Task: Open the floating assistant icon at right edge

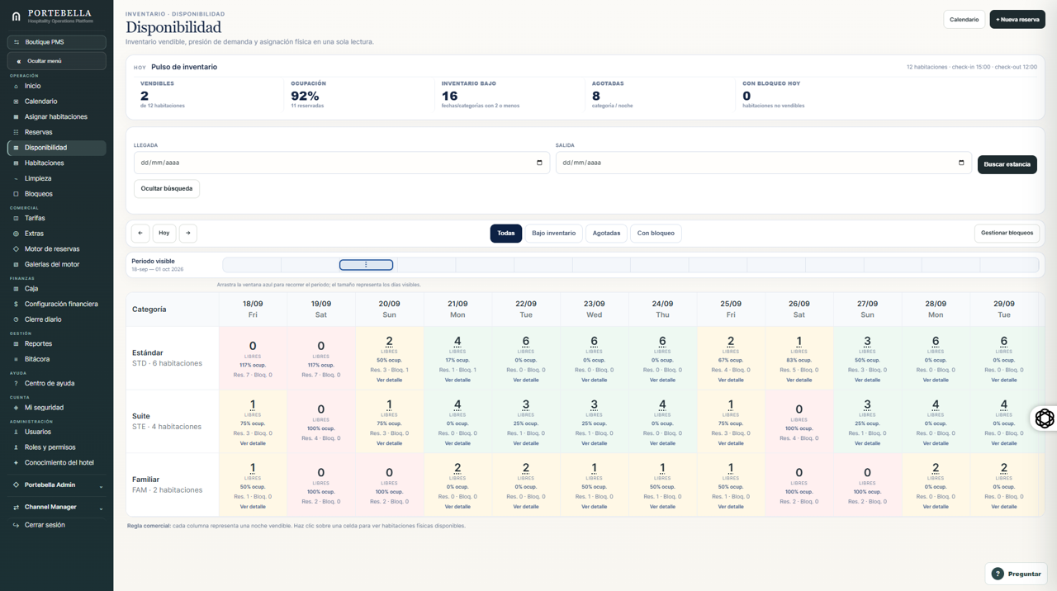Action: coord(1044,418)
